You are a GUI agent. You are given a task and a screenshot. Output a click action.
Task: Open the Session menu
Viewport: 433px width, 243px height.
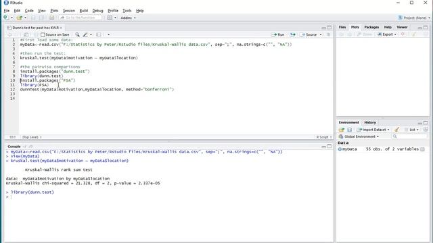pyautogui.click(x=69, y=11)
